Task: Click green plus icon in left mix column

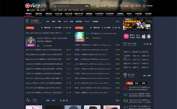Action: pos(53,28)
